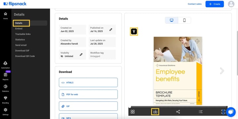
Task: Click the Untagged workflow tag value
Action: [95, 56]
